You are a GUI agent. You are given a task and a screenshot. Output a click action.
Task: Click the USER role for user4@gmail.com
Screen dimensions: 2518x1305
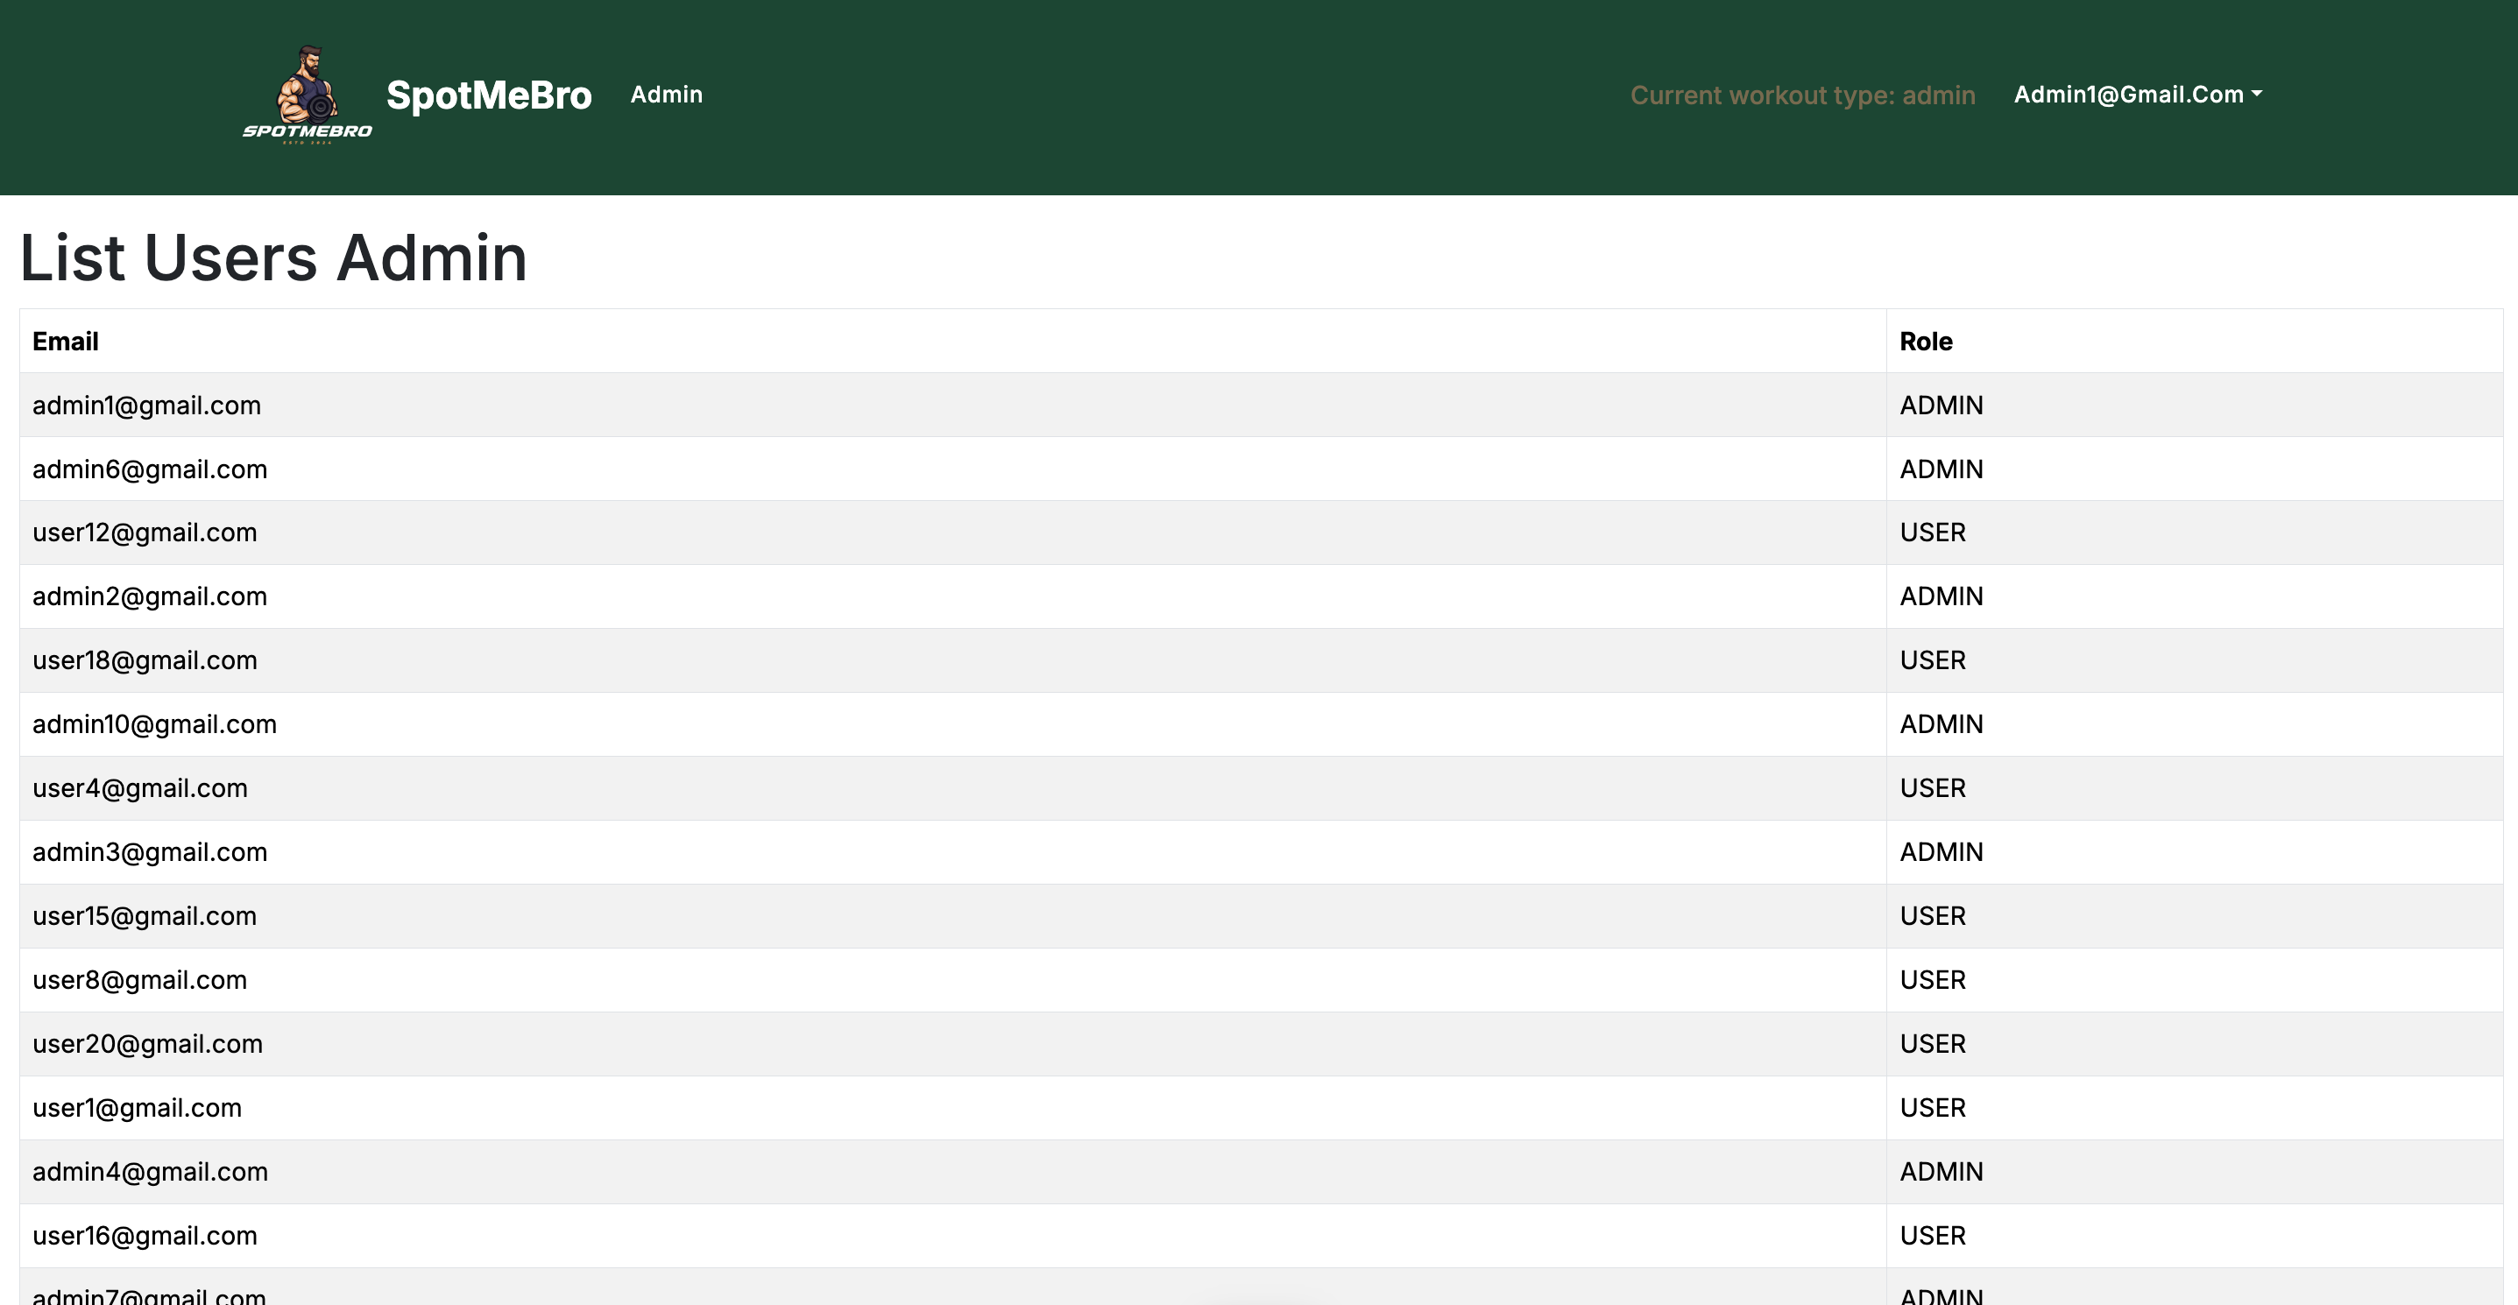point(1932,788)
